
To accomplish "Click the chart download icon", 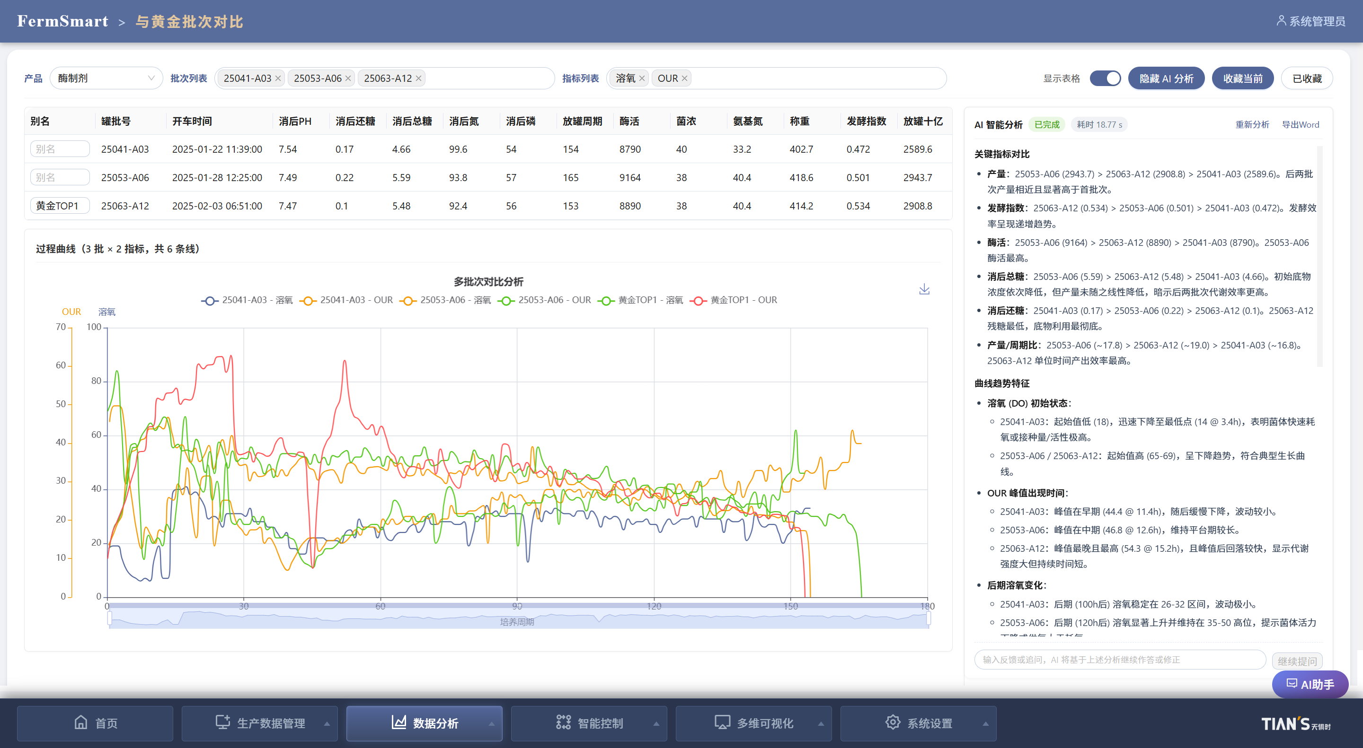I will click(x=924, y=288).
